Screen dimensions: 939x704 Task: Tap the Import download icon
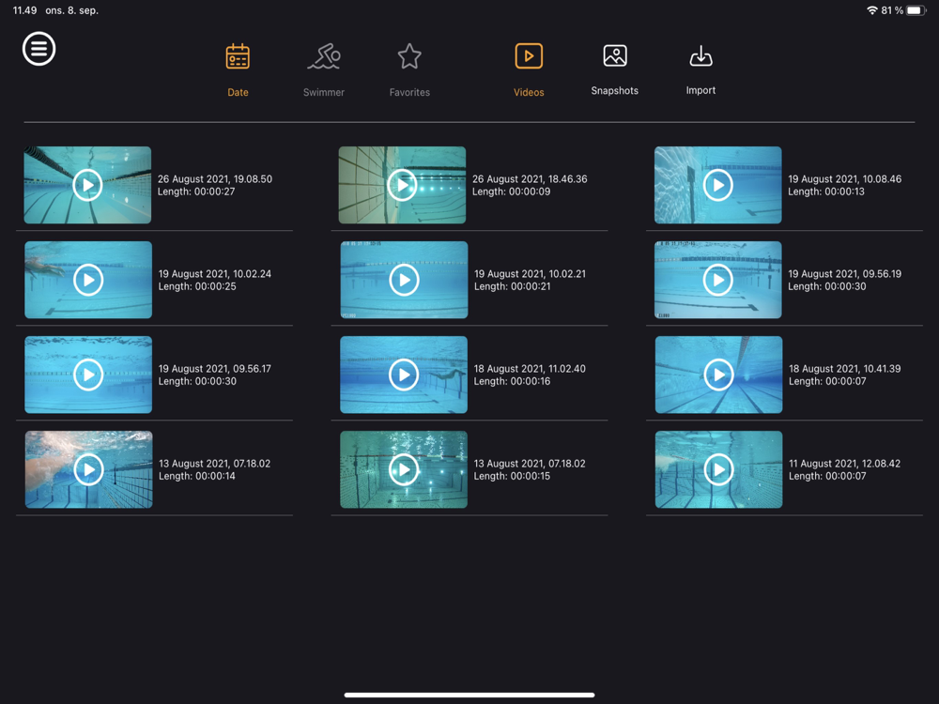pos(700,56)
